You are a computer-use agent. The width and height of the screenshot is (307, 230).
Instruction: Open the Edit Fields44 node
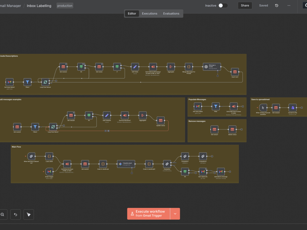coord(107,115)
